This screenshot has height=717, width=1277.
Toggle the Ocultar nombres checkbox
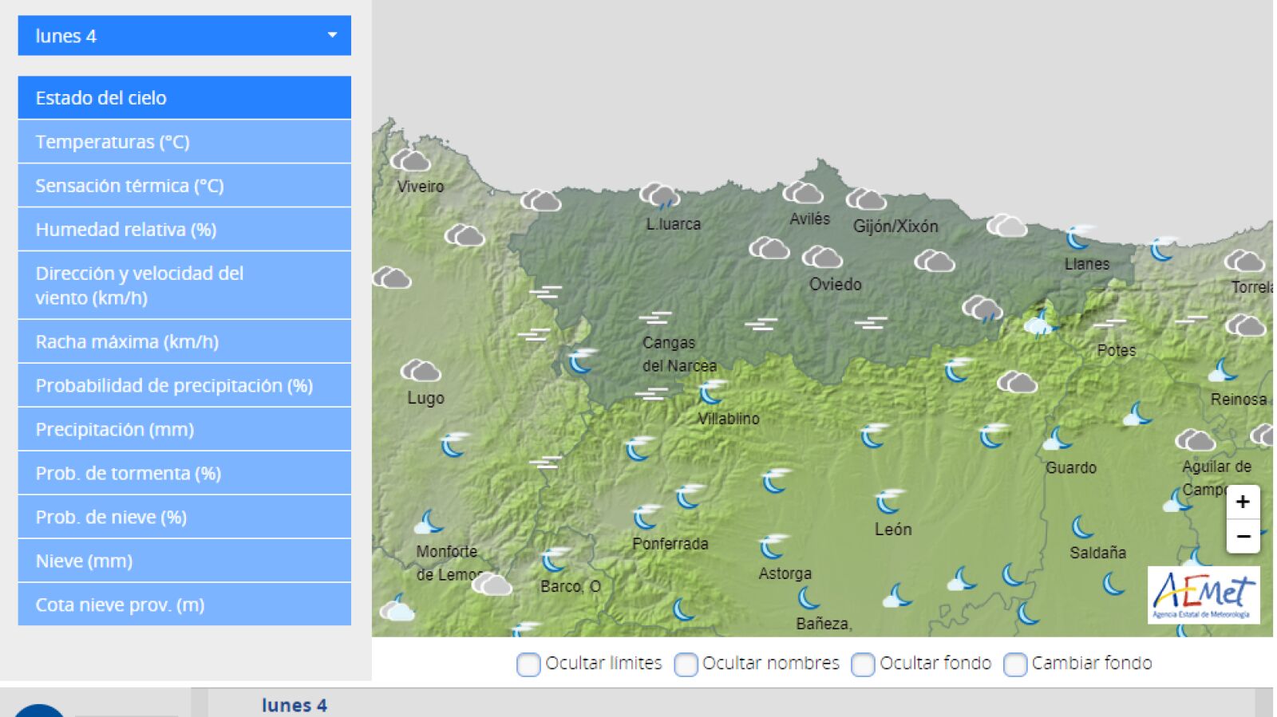686,664
